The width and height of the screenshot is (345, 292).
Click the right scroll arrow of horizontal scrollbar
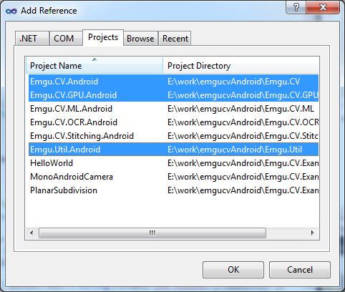coord(313,233)
